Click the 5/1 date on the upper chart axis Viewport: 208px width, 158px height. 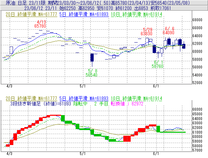(83, 86)
